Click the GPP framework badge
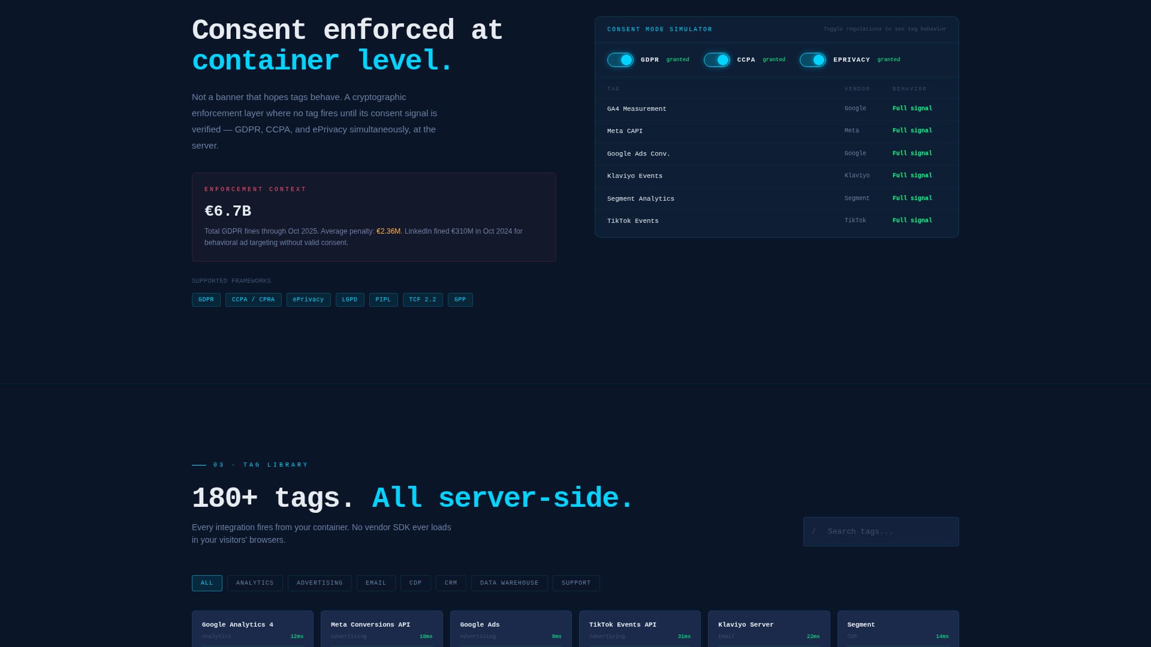Screen dimensions: 1151x647 460,300
